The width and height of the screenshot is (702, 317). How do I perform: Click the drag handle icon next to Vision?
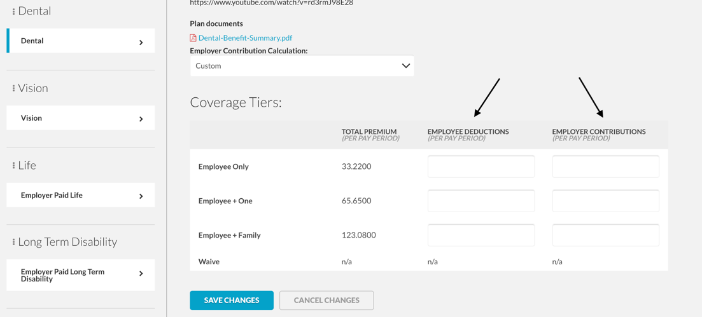(13, 89)
